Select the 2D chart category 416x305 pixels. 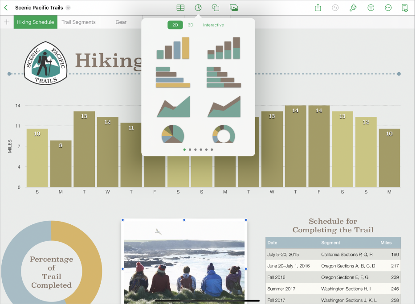(175, 25)
